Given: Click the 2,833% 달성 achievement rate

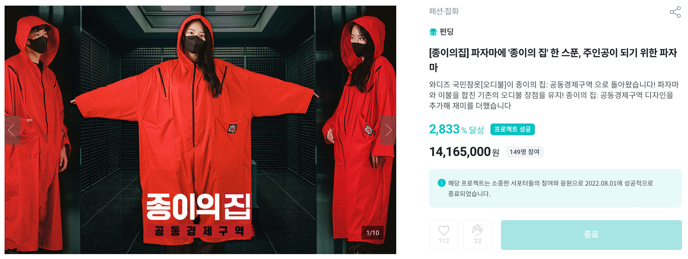Looking at the screenshot, I should click(457, 129).
